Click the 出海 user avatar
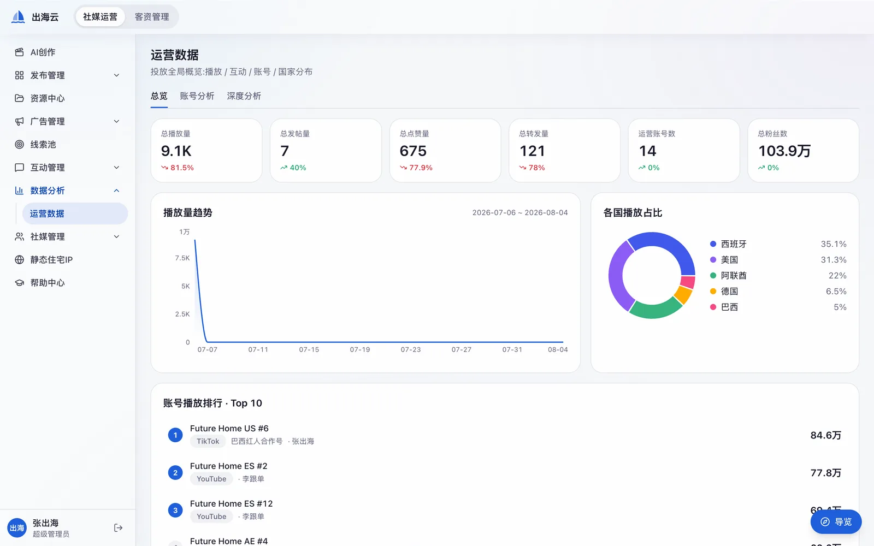 pyautogui.click(x=17, y=528)
